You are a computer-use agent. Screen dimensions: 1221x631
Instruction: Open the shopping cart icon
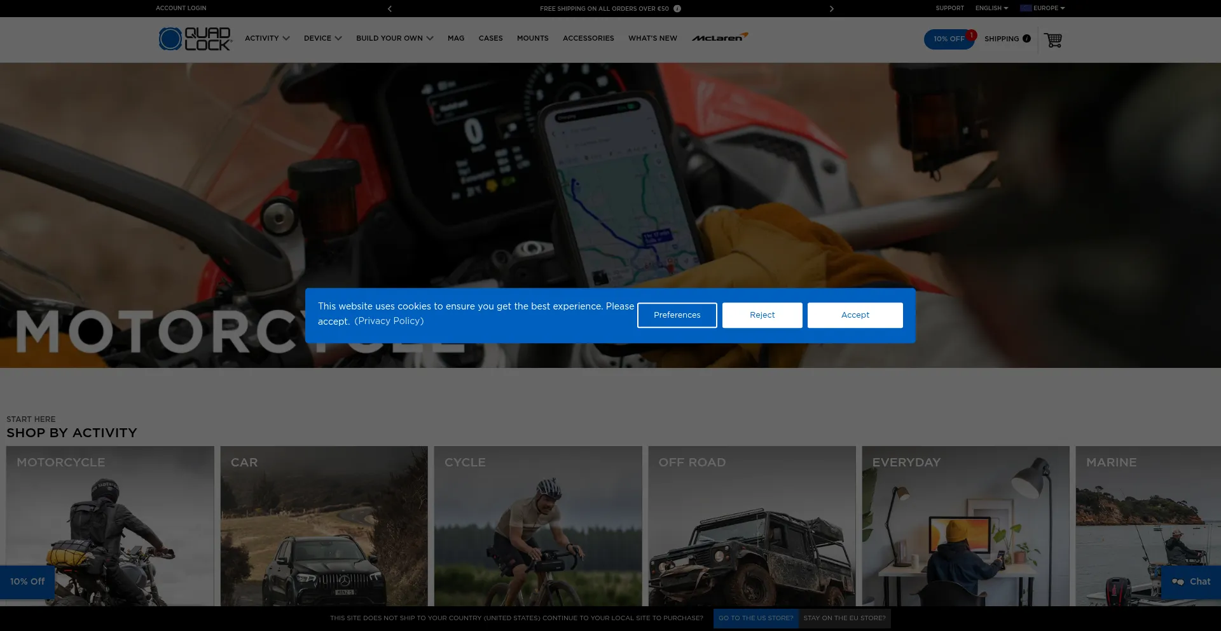(x=1053, y=39)
